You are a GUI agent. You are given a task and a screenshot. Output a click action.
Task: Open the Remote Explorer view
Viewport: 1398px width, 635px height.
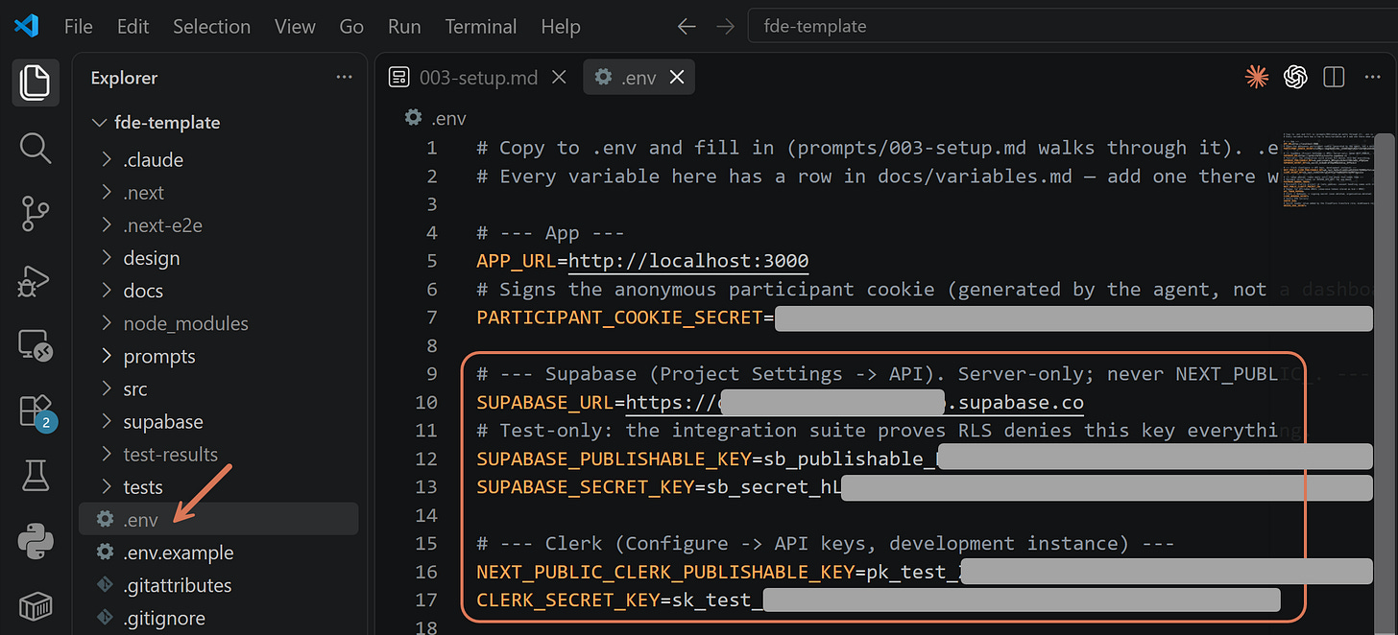[35, 344]
